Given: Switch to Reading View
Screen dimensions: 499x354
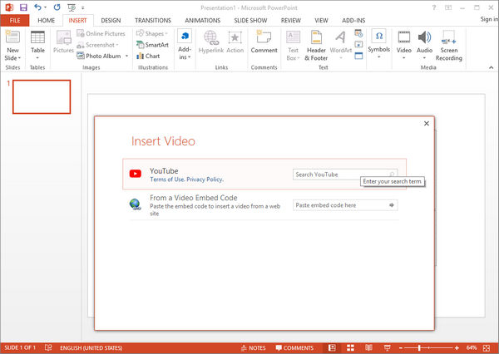Looking at the screenshot, I should pos(368,348).
